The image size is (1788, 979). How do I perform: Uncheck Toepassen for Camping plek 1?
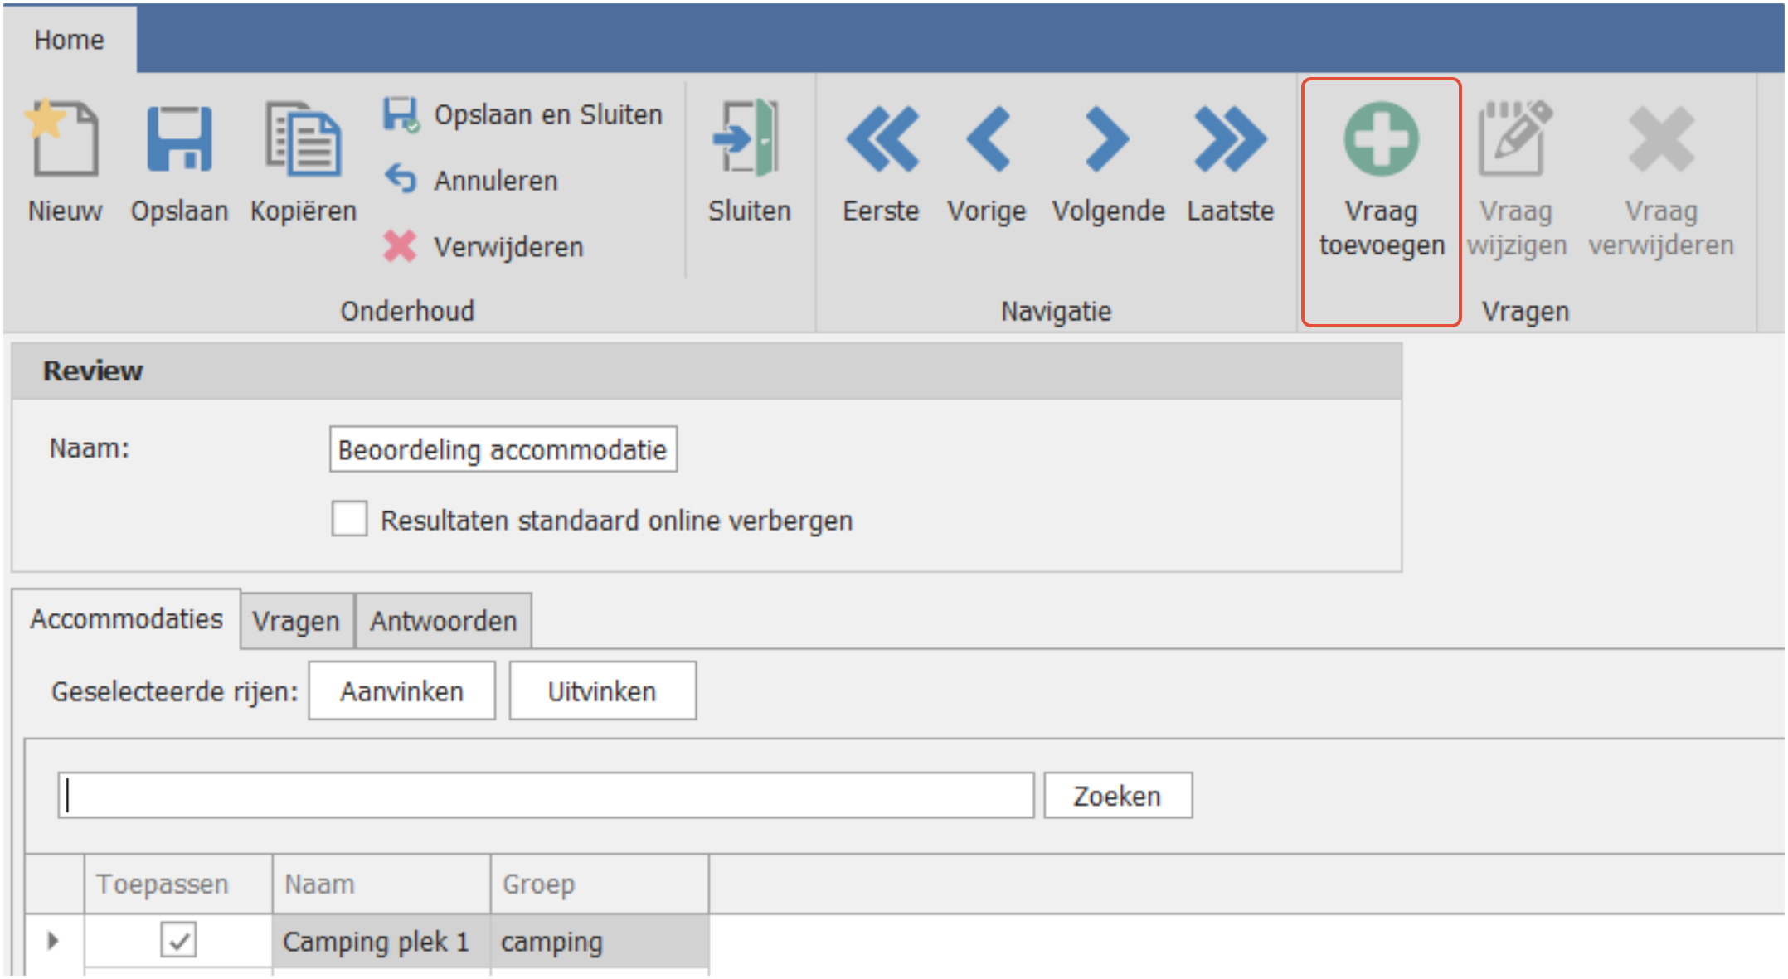(178, 940)
